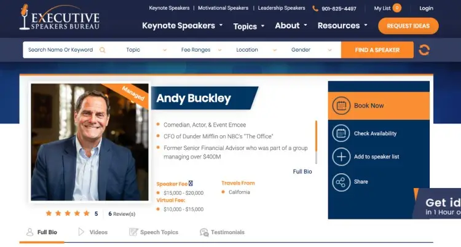The image size is (461, 247).
Task: Click the search magnifier icon
Action: [102, 50]
